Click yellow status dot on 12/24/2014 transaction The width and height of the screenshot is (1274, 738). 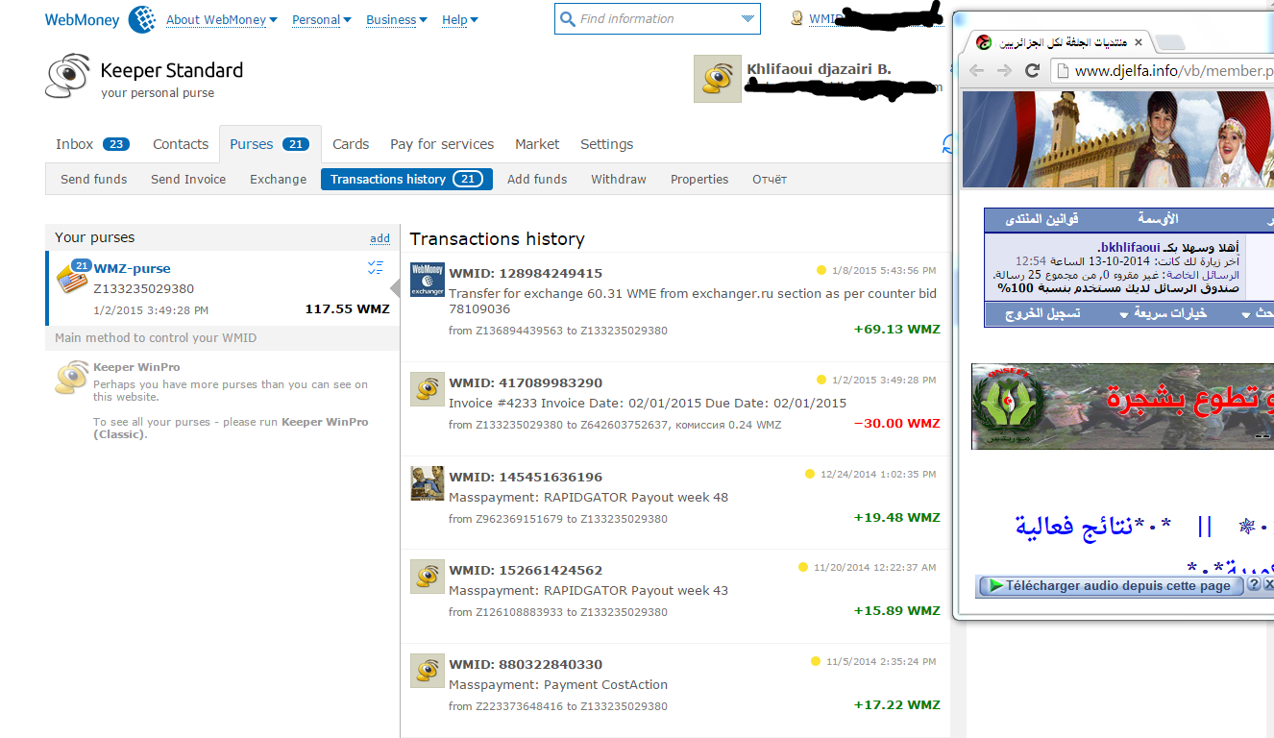point(810,474)
